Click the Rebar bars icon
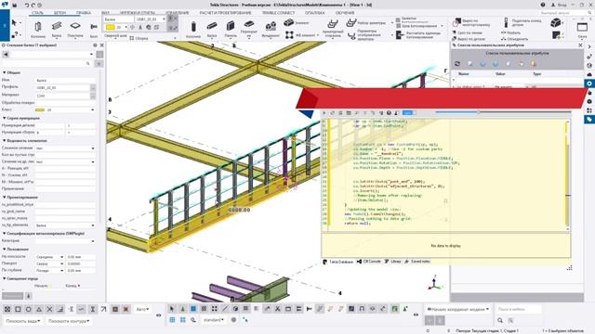Image resolution: width=595 pixels, height=334 pixels. point(333,24)
